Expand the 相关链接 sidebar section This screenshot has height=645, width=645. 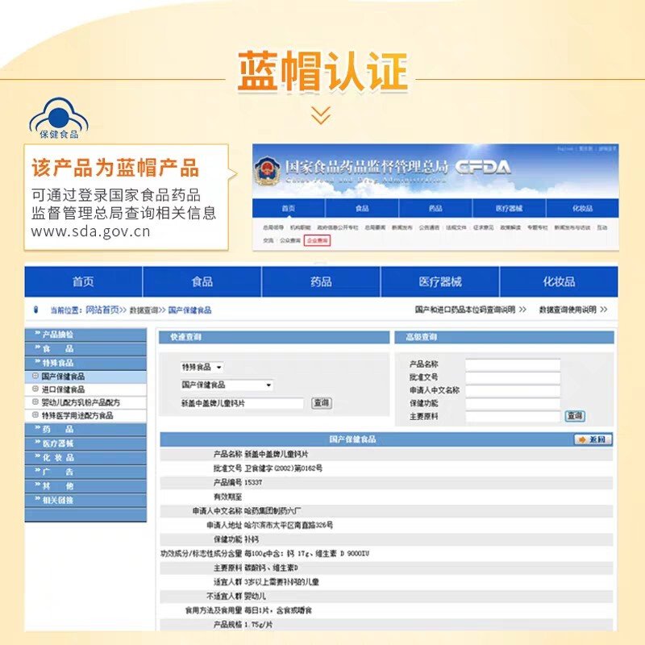(x=85, y=501)
